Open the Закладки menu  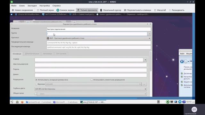32,6
